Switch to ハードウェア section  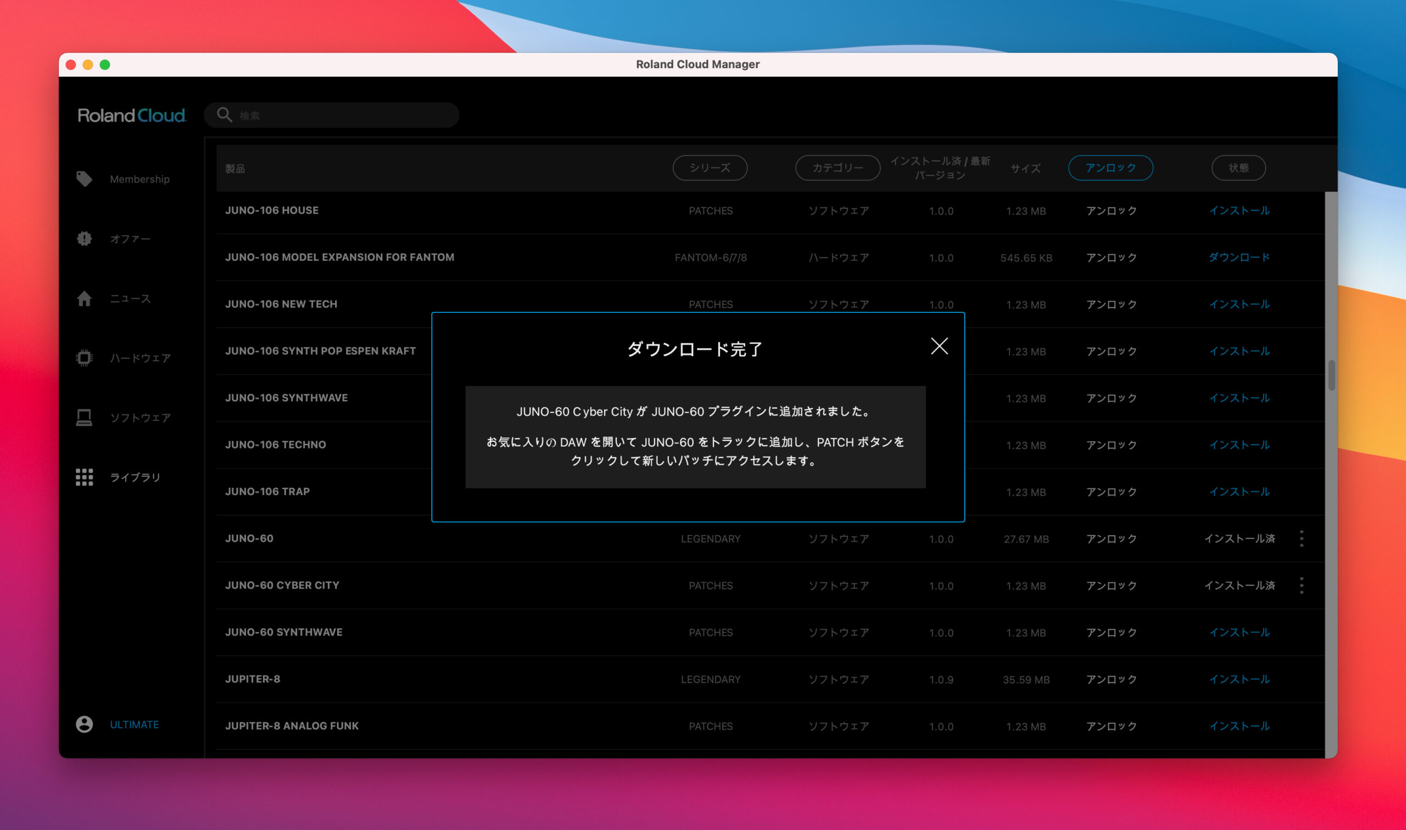tap(140, 358)
